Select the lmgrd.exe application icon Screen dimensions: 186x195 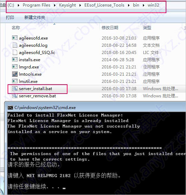tap(15, 67)
